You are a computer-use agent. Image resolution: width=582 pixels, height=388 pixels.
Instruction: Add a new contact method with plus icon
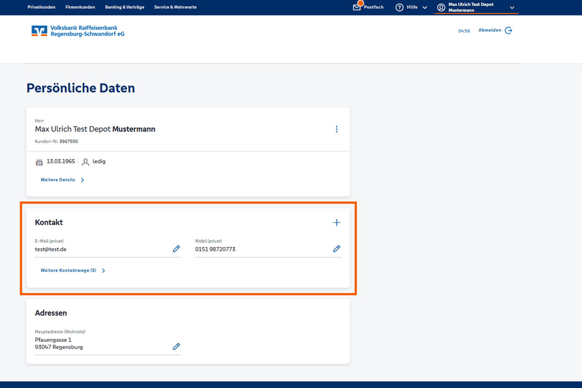(x=336, y=223)
